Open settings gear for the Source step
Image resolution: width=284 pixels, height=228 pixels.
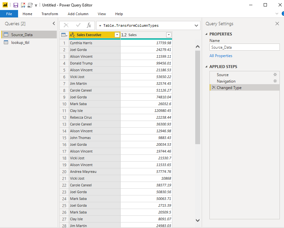coord(275,74)
